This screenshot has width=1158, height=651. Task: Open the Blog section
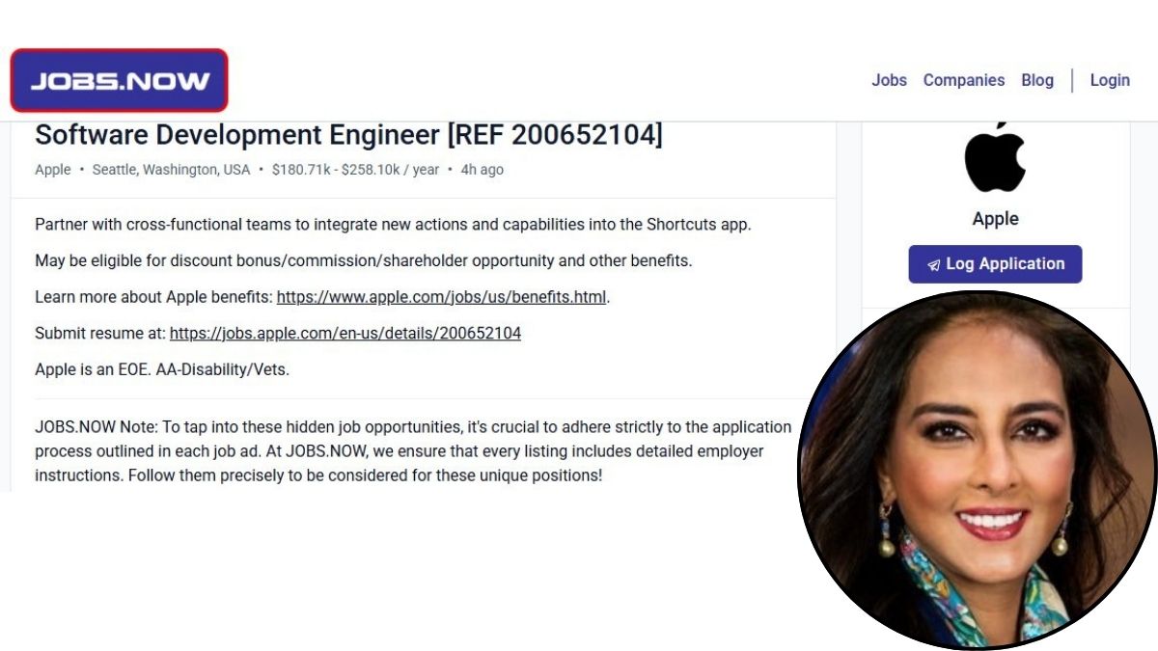[1037, 80]
